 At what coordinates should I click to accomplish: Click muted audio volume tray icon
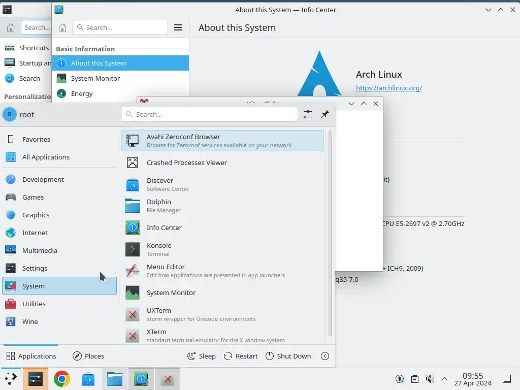pyautogui.click(x=430, y=379)
